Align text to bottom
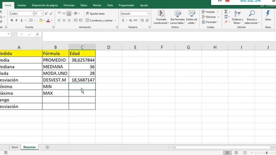This screenshot has width=276, height=155. (x=69, y=13)
